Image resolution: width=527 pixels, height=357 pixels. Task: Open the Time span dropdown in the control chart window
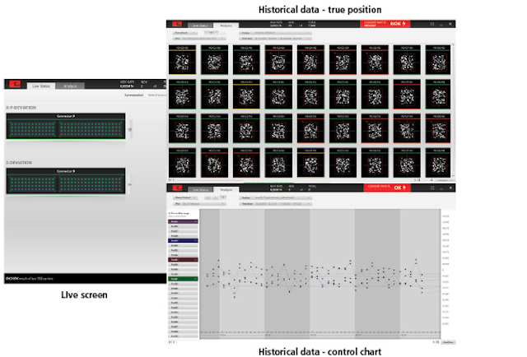pyautogui.click(x=276, y=204)
